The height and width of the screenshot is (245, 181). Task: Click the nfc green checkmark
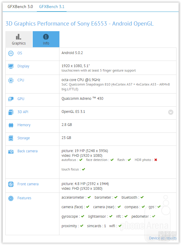[126, 216]
